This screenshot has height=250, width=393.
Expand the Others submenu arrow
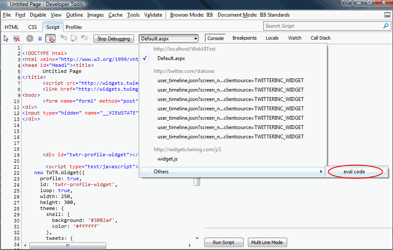pyautogui.click(x=321, y=171)
